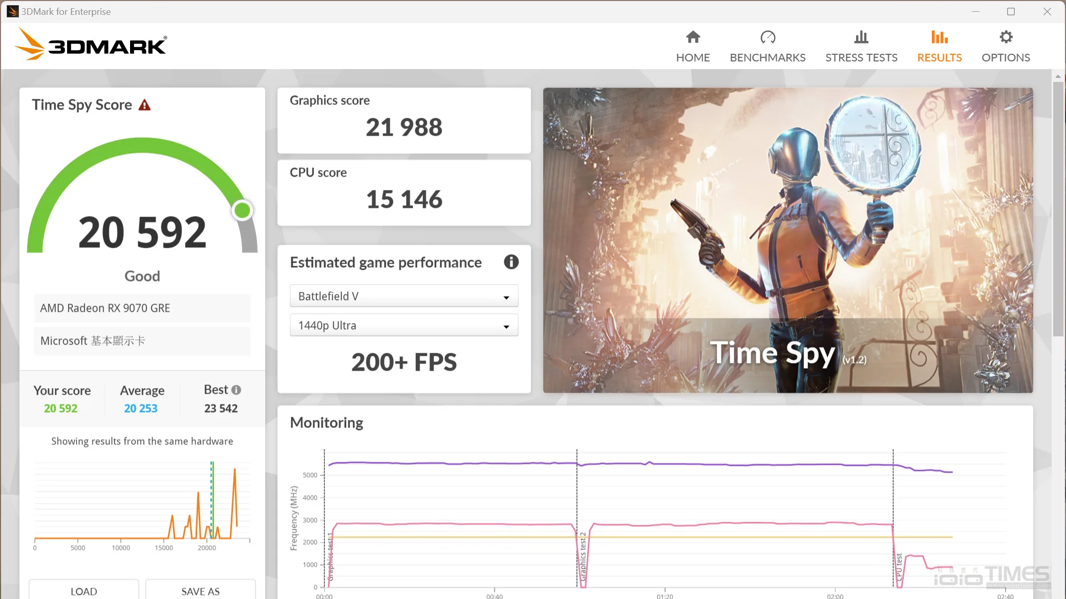Click the info icon beside Best
Viewport: 1066px width, 599px height.
236,390
